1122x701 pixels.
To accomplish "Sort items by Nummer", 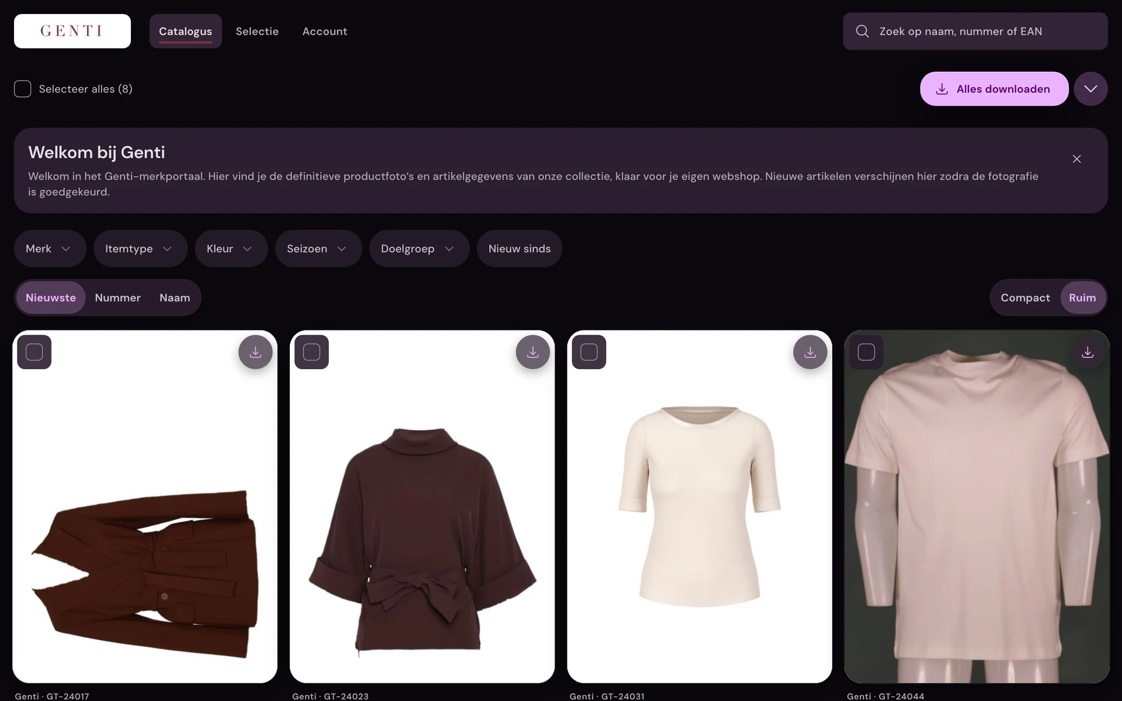I will tap(117, 297).
